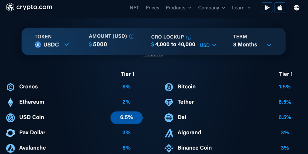Click the globe language icon
308x154 pixels.
pos(297,8)
